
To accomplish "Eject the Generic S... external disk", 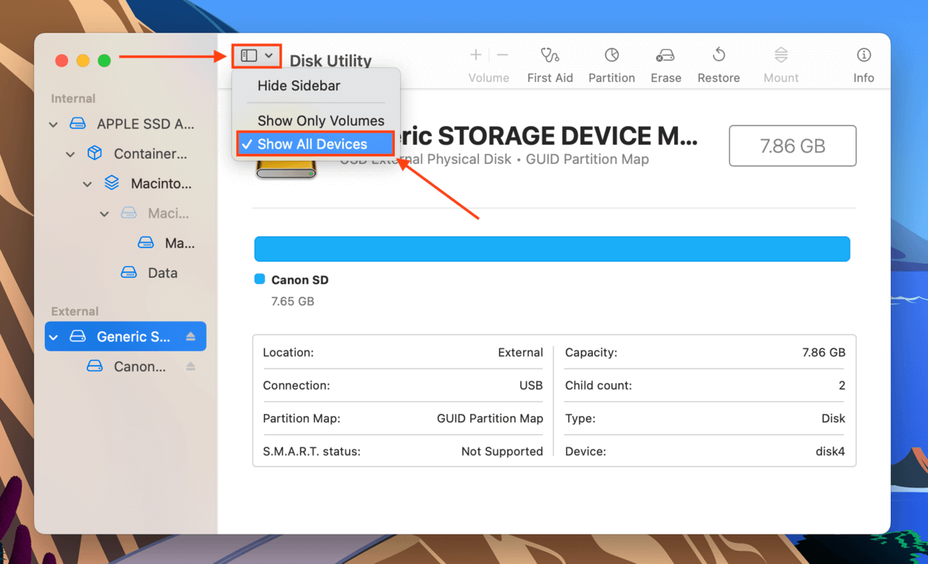I will coord(190,336).
